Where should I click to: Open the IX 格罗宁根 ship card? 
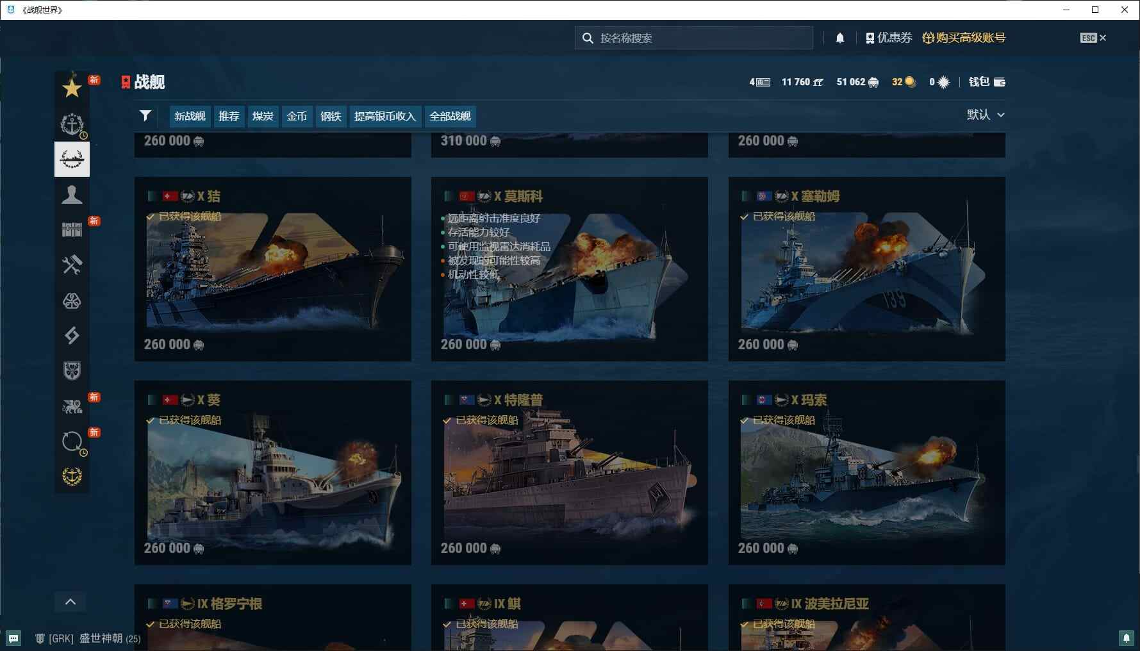[273, 618]
